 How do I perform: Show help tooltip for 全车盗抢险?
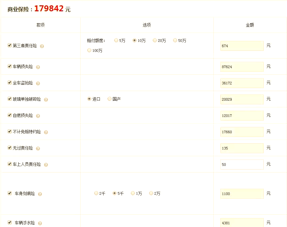38,83
